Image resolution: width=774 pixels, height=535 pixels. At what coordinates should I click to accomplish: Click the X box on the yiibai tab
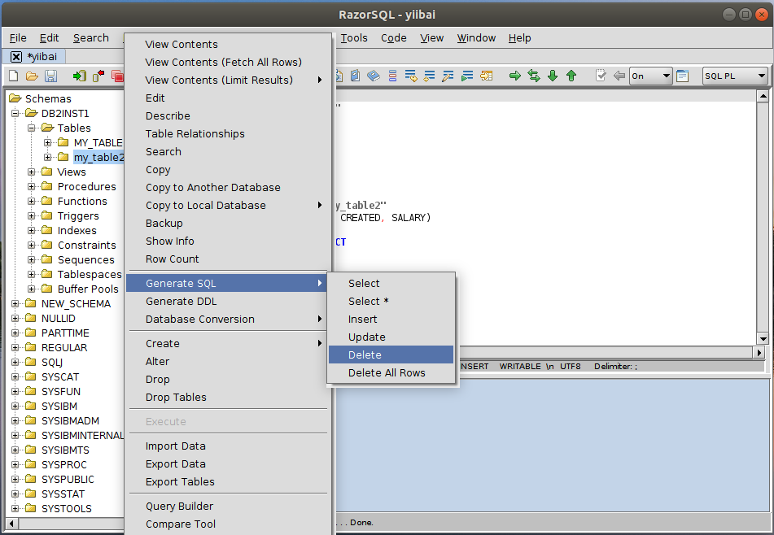(x=16, y=56)
